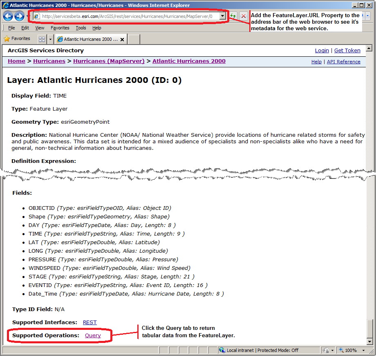
Task: Click the Login link at top right
Action: [x=321, y=50]
